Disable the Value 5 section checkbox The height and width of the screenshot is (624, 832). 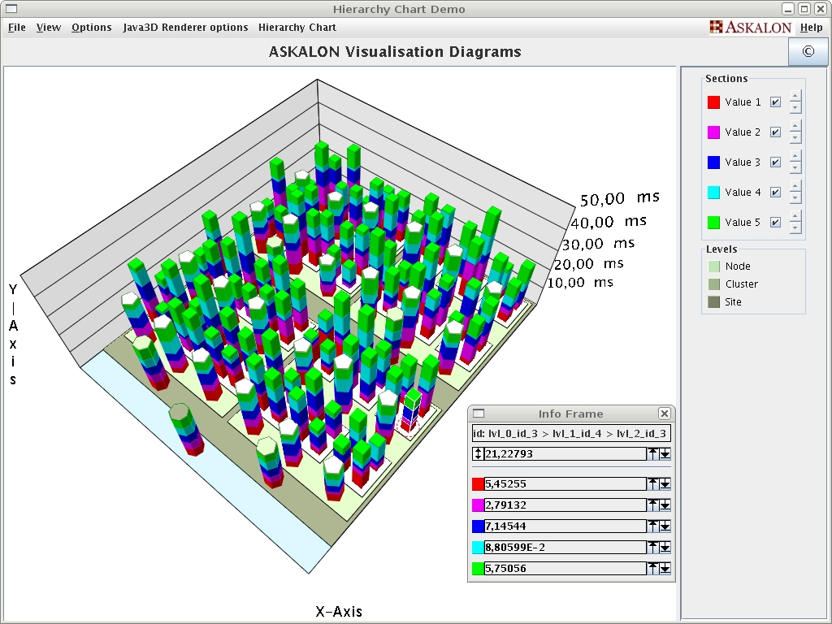pyautogui.click(x=775, y=223)
